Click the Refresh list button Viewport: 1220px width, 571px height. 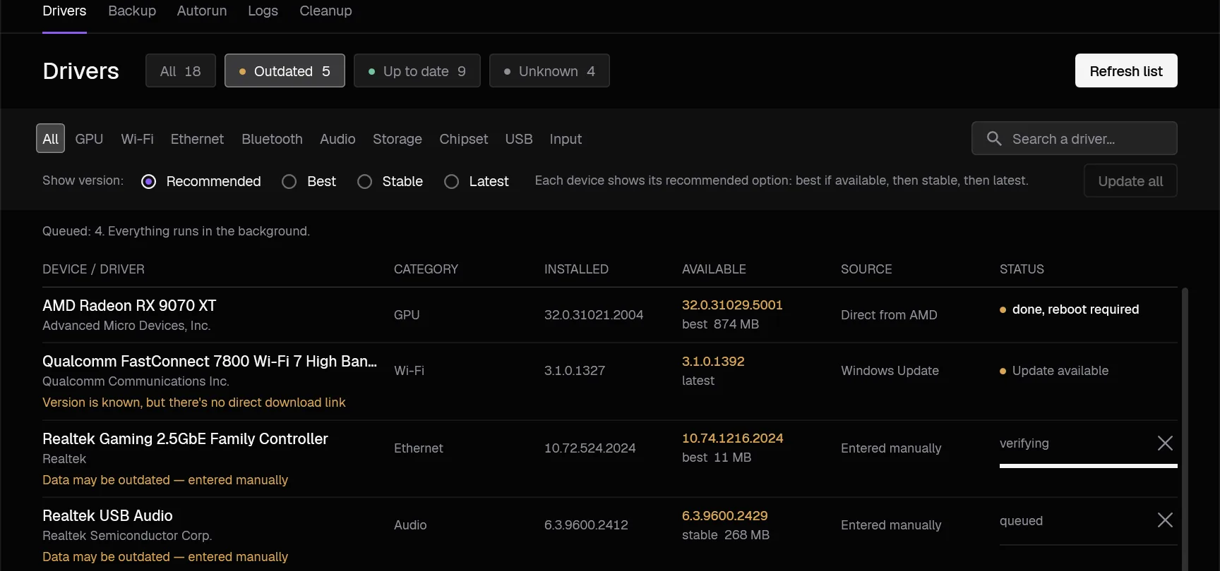coord(1126,70)
